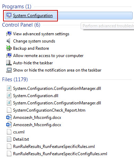Viewport: 134px width, 159px height.
Task: Expand the Programs (1) group header
Action: (x=17, y=7)
